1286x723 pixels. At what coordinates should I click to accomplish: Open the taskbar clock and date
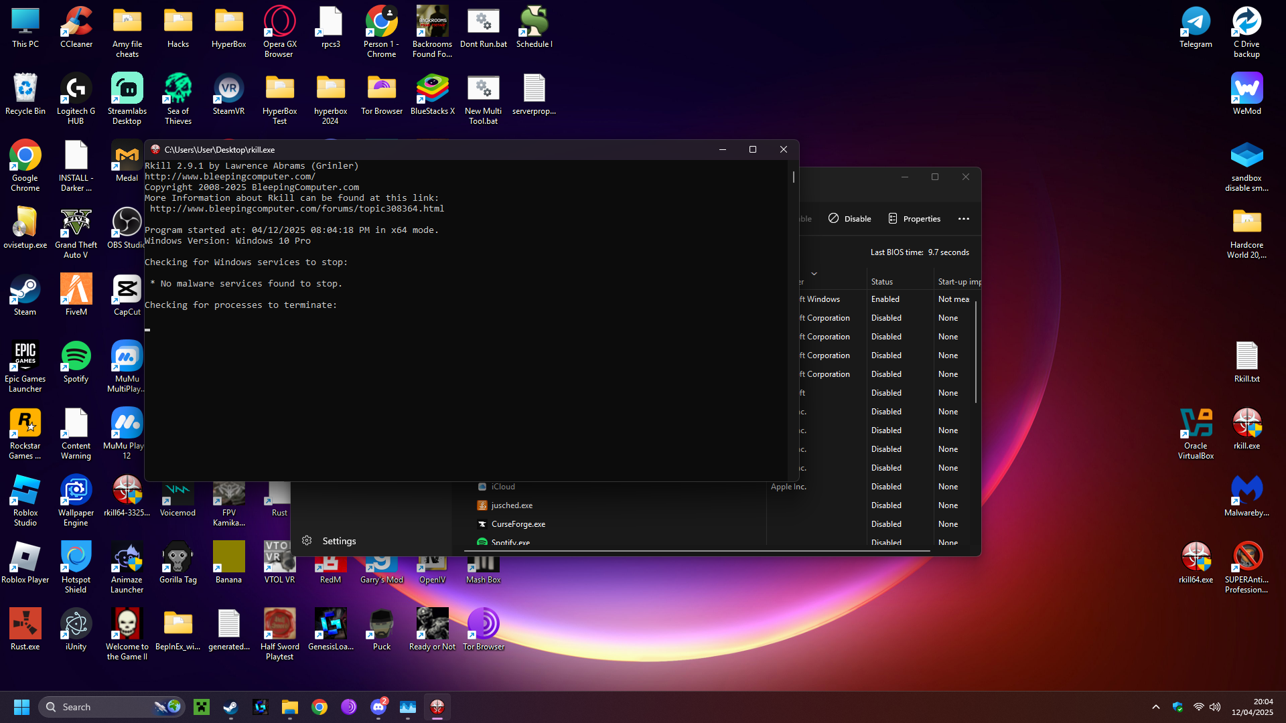tap(1252, 707)
